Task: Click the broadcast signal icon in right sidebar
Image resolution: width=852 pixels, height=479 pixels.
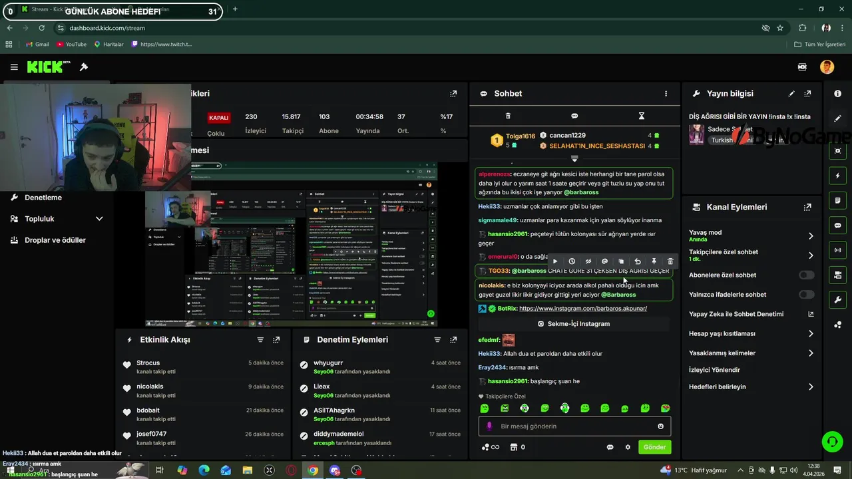Action: click(x=837, y=250)
